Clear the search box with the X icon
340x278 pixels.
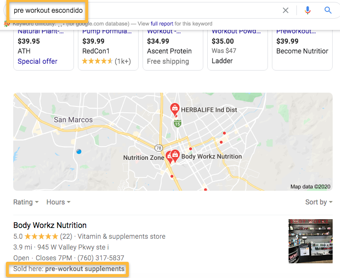click(286, 10)
